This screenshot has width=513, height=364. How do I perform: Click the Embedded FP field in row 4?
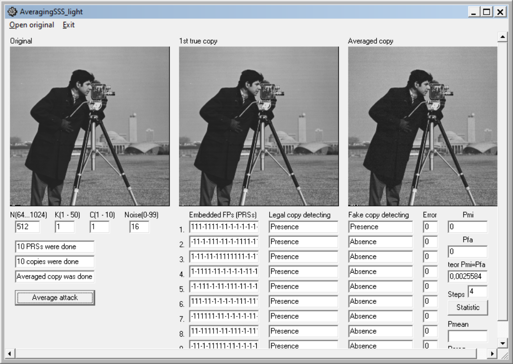tap(224, 272)
